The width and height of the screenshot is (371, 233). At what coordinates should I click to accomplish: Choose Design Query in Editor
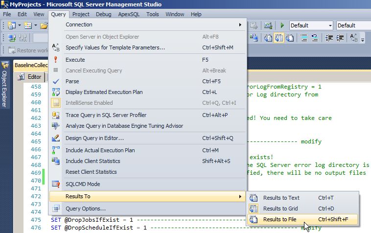tap(148, 138)
